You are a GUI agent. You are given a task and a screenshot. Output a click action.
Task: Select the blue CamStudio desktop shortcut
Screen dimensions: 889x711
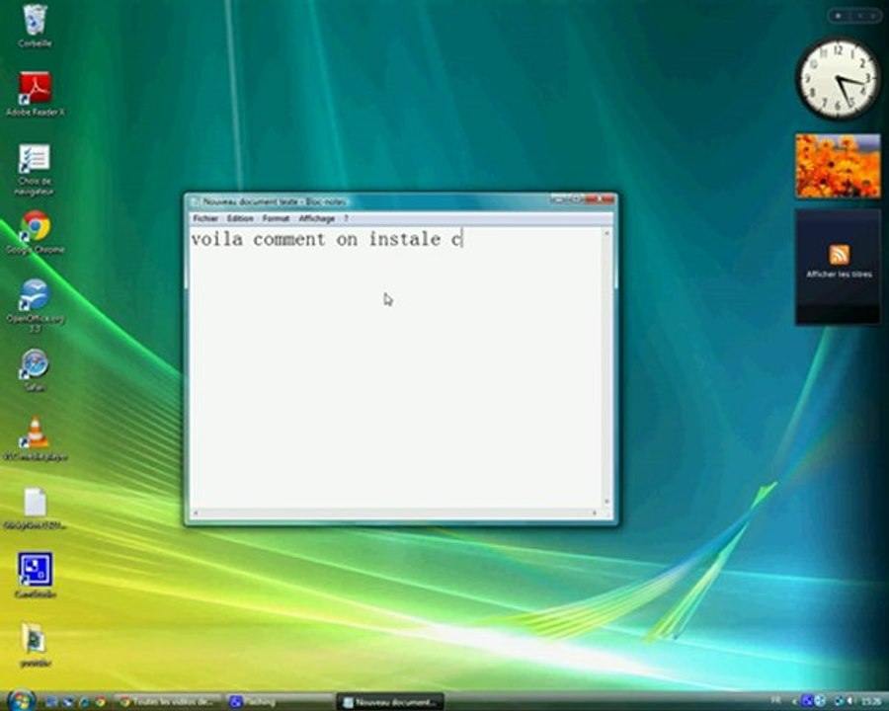pyautogui.click(x=35, y=575)
